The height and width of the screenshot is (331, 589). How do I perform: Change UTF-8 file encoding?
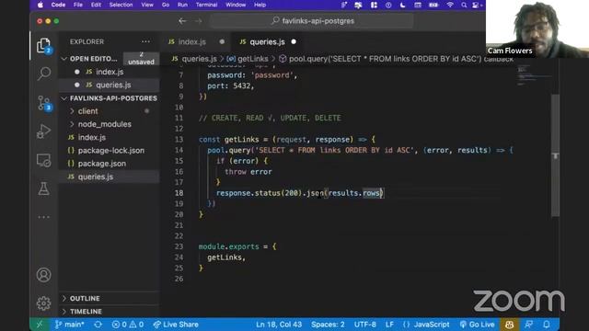[364, 325]
